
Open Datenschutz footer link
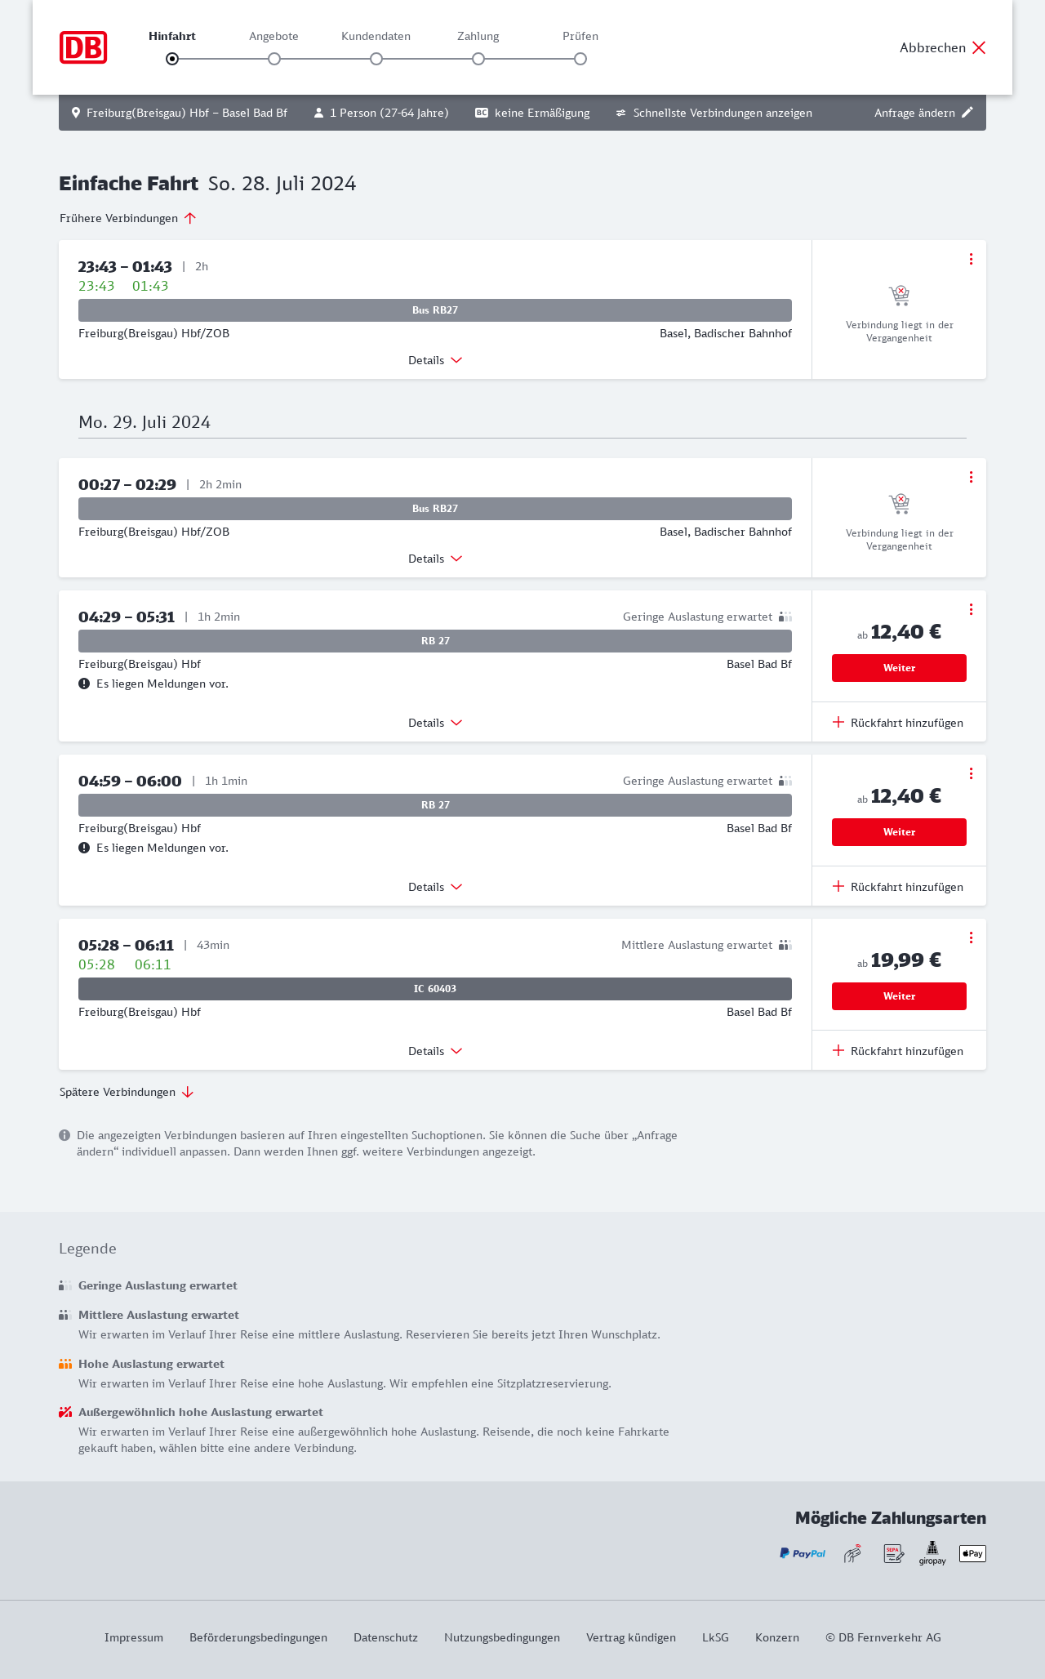point(385,1637)
